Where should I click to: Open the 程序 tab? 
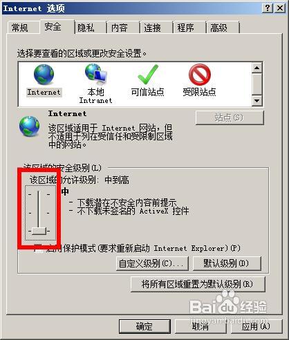(185, 28)
